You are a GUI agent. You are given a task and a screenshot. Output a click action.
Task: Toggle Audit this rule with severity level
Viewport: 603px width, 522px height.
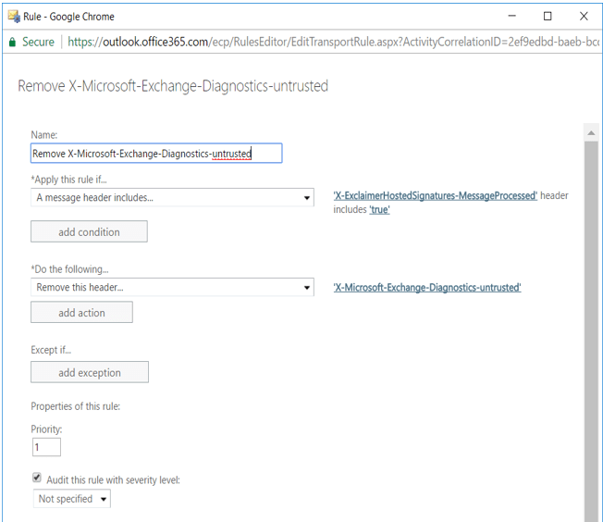click(x=37, y=478)
